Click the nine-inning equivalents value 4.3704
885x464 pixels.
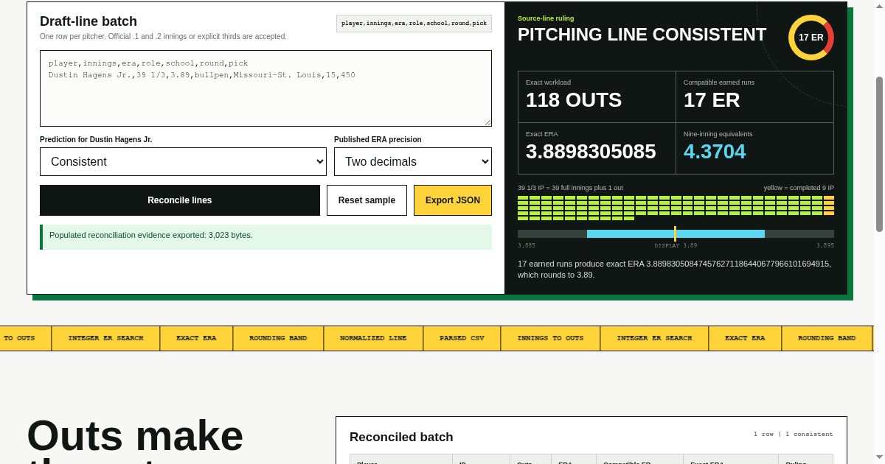(x=715, y=152)
